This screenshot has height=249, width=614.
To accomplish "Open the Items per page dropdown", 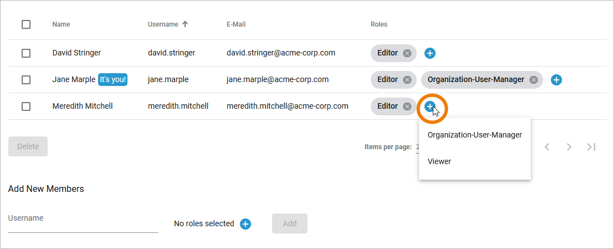I will click(417, 147).
